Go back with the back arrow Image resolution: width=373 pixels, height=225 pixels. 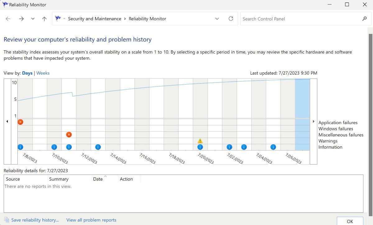coord(8,19)
